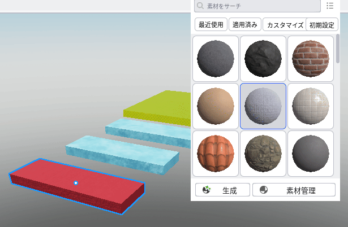348x227 pixels.
Task: Choose the smooth dark gray material sphere
Action: coord(311,154)
